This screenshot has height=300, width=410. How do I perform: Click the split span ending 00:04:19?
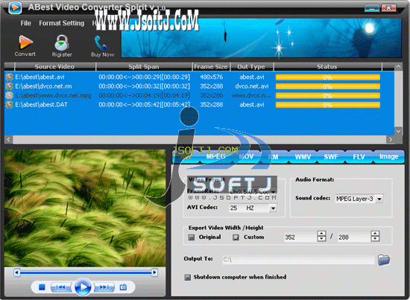pyautogui.click(x=145, y=95)
